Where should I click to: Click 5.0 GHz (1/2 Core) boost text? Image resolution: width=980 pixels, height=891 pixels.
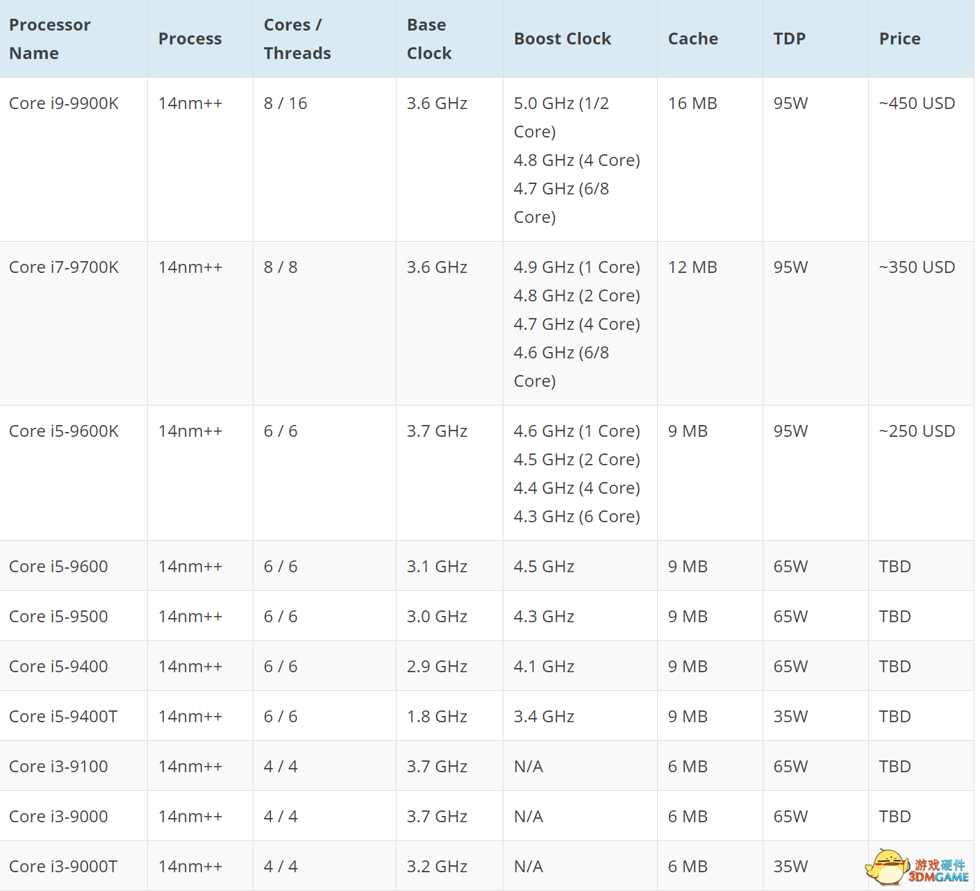tap(561, 117)
